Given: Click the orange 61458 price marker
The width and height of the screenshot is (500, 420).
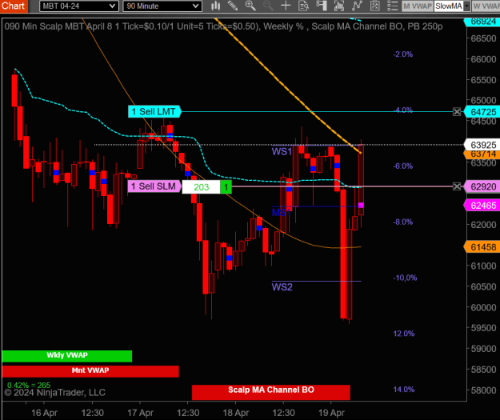Looking at the screenshot, I should [482, 247].
